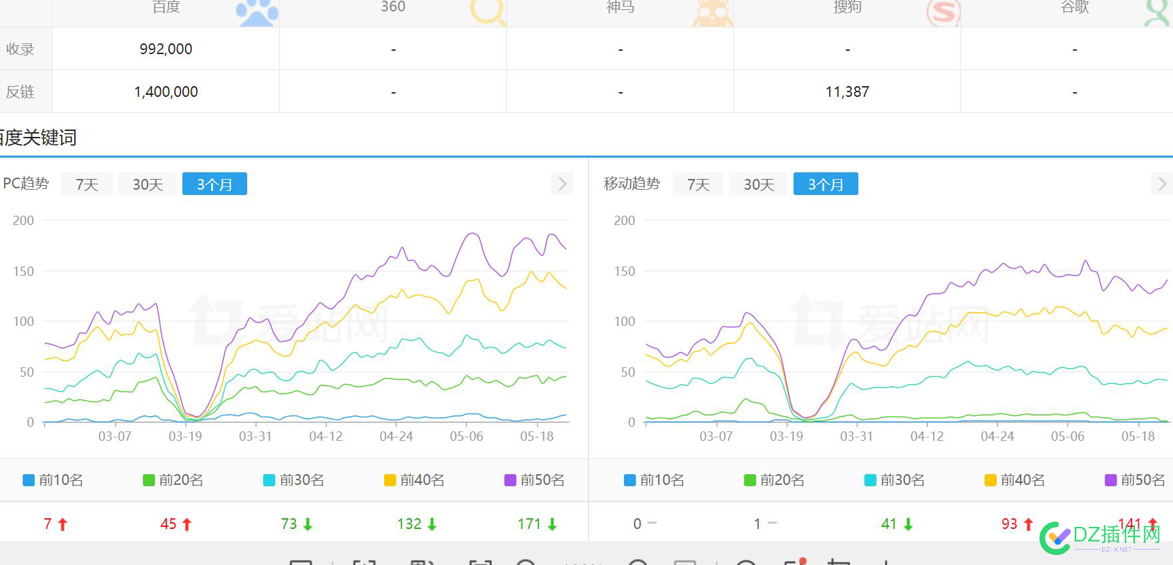Toggle 前20名 series in PC chart legend
1173x565 pixels.
173,480
